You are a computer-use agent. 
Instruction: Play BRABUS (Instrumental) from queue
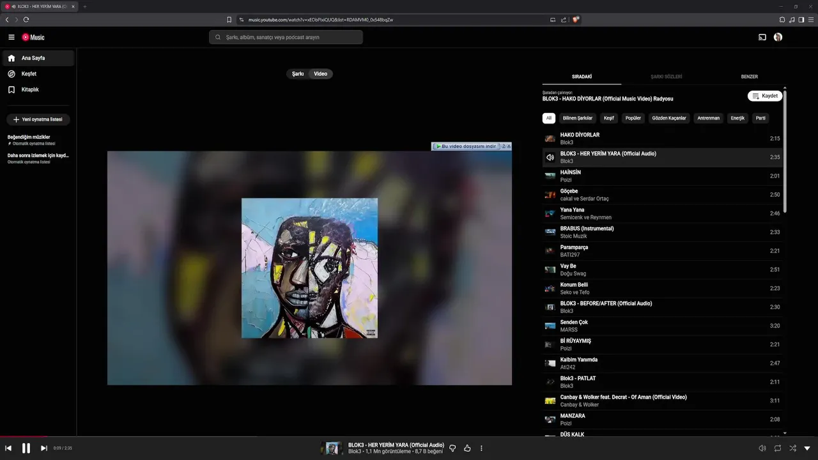point(662,233)
